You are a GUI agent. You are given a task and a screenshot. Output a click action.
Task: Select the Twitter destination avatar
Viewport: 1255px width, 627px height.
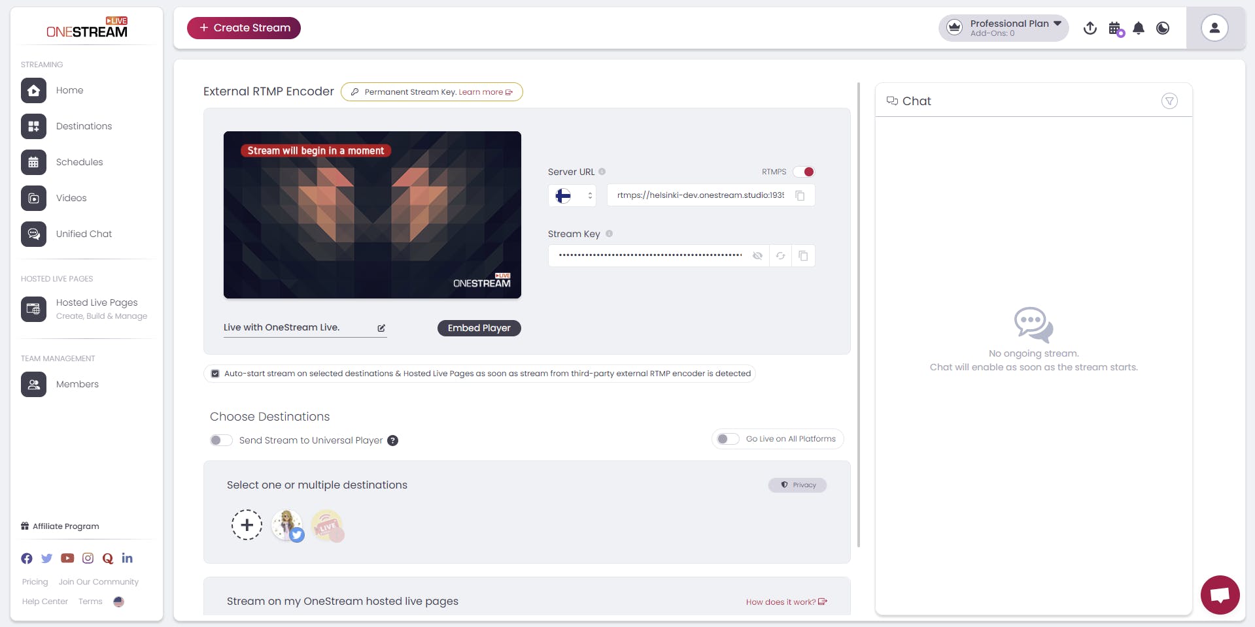(288, 526)
